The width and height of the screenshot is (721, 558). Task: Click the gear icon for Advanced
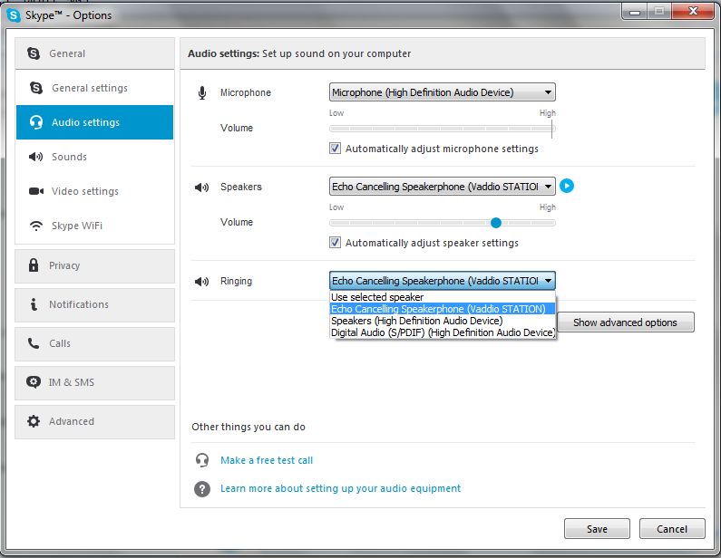[x=34, y=421]
